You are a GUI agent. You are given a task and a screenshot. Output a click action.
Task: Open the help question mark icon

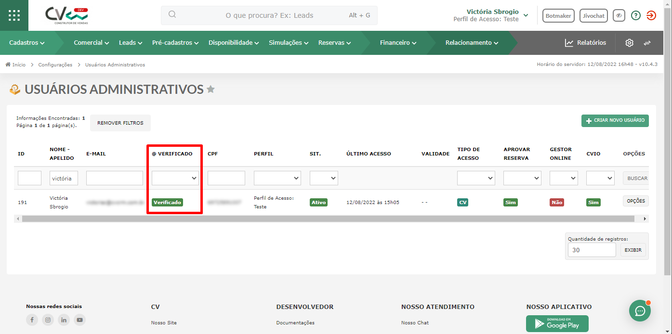(x=636, y=15)
